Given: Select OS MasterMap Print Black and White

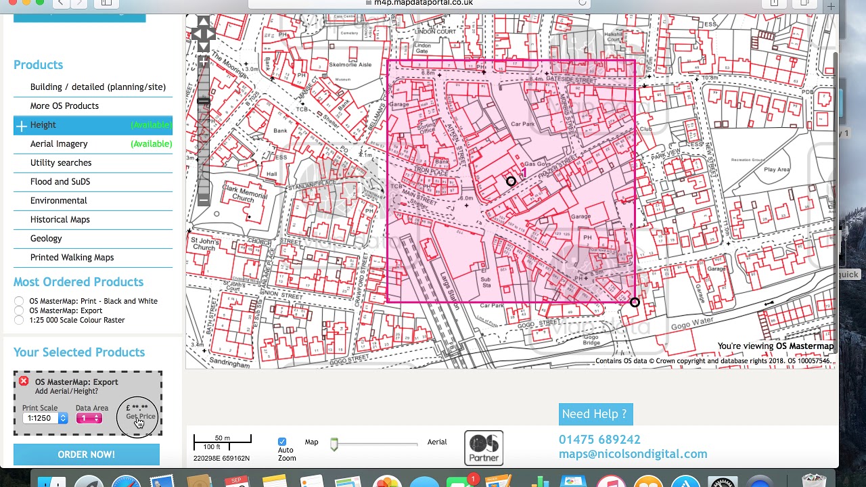Looking at the screenshot, I should click(19, 301).
